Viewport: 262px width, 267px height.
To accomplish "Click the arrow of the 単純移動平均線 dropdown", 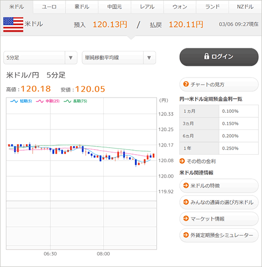I will coord(149,58).
